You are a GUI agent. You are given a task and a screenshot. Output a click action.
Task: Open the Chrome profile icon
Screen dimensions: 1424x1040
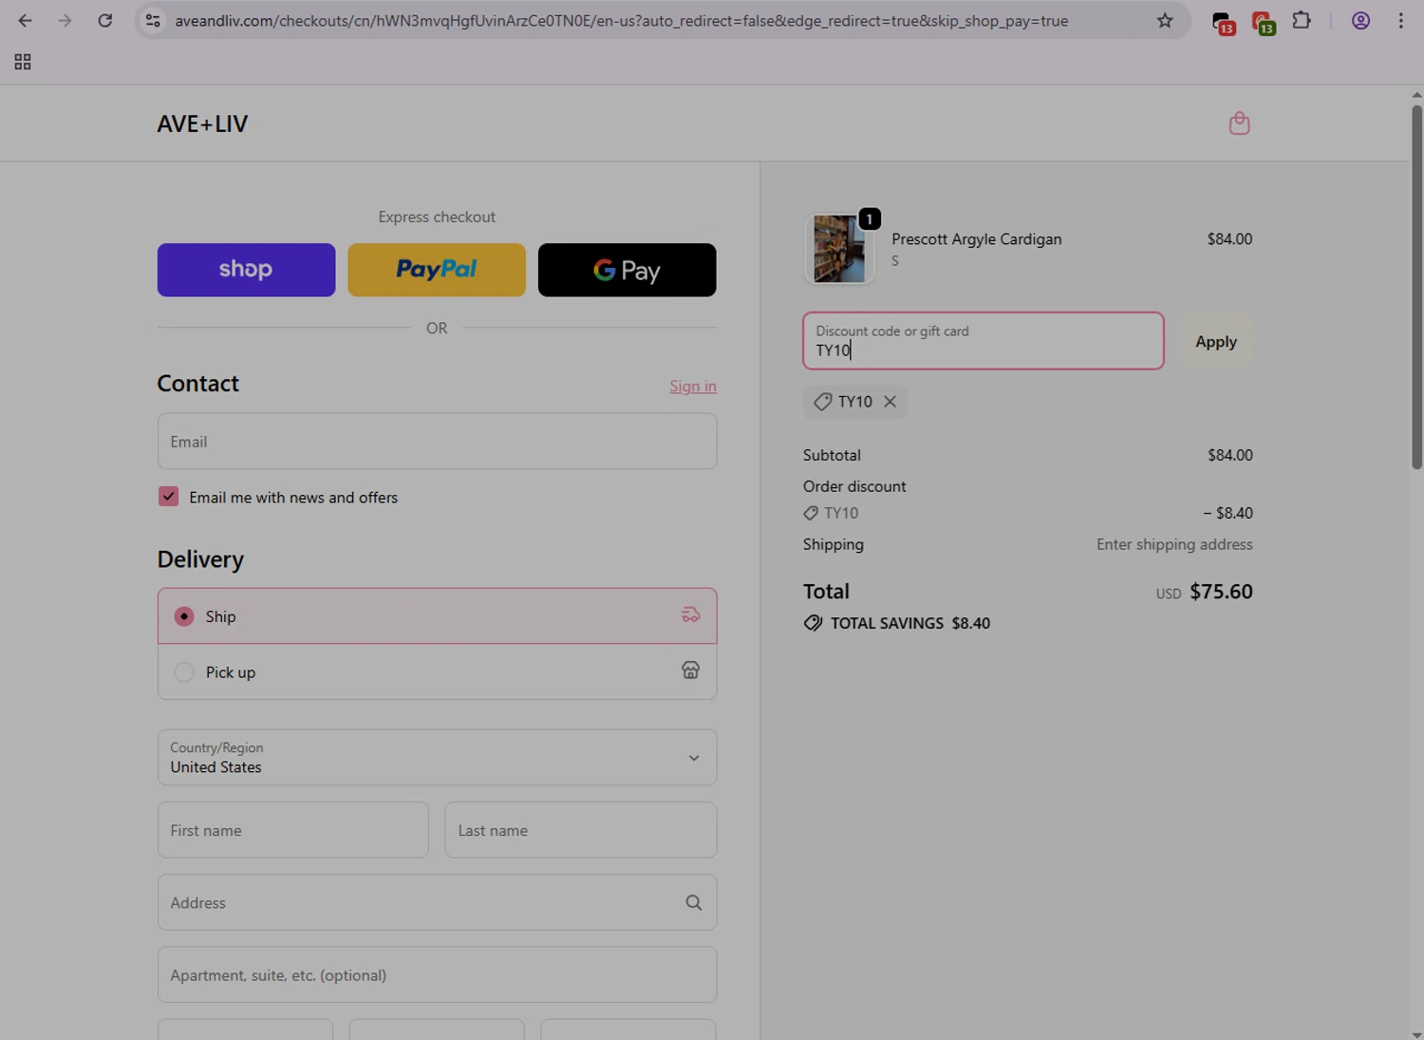click(x=1360, y=20)
